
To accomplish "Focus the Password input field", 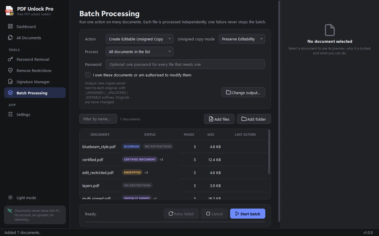I will tap(185, 64).
